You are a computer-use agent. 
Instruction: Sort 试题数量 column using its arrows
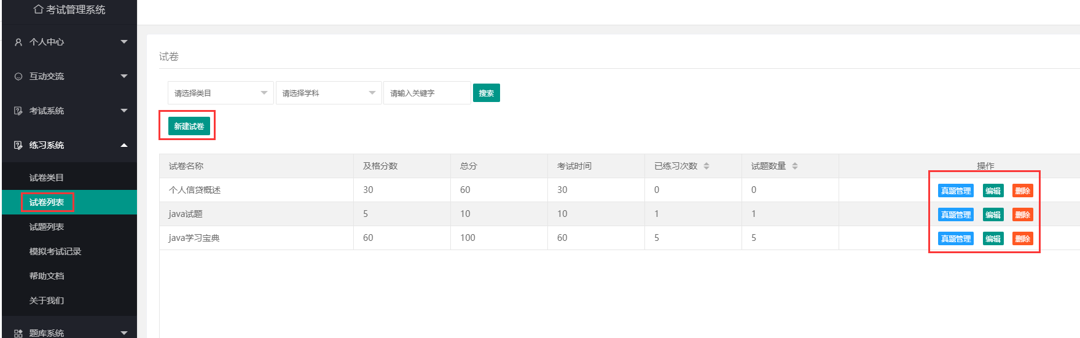(x=795, y=166)
